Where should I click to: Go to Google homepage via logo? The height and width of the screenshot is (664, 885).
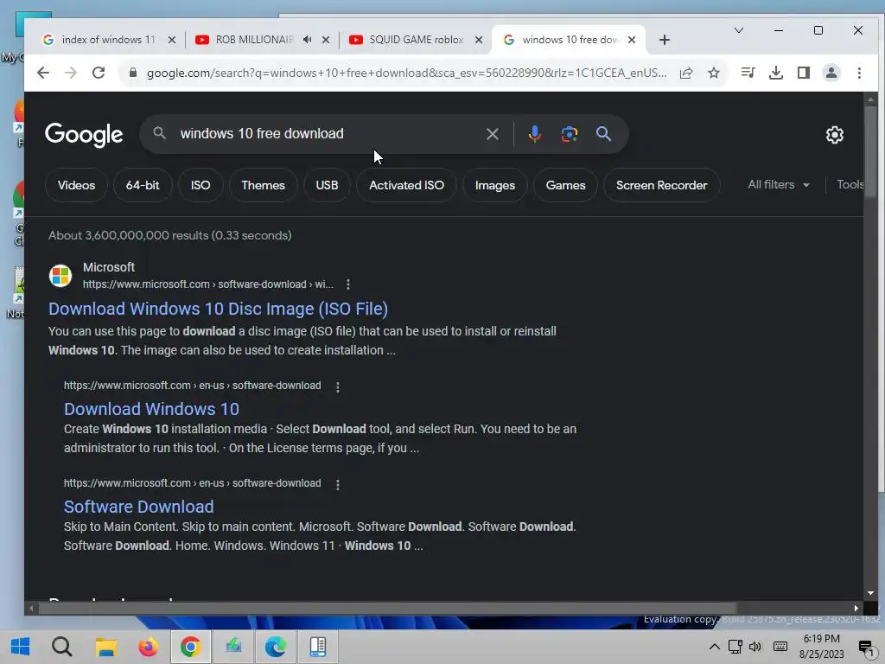84,134
